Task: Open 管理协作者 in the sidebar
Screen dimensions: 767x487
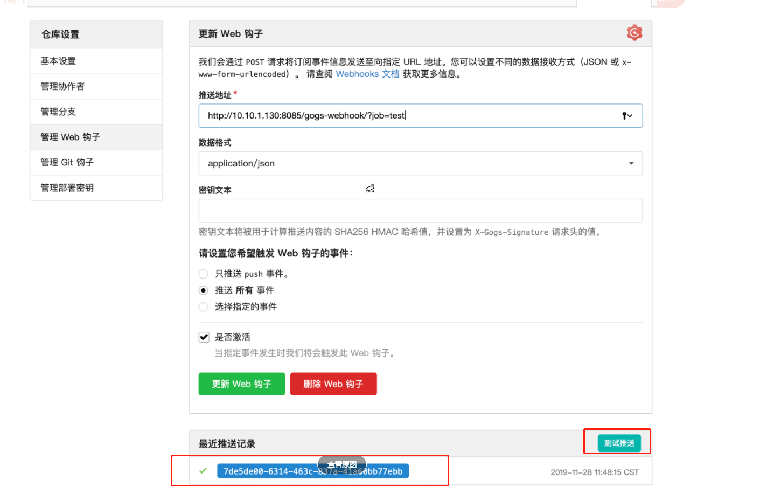Action: pos(96,86)
